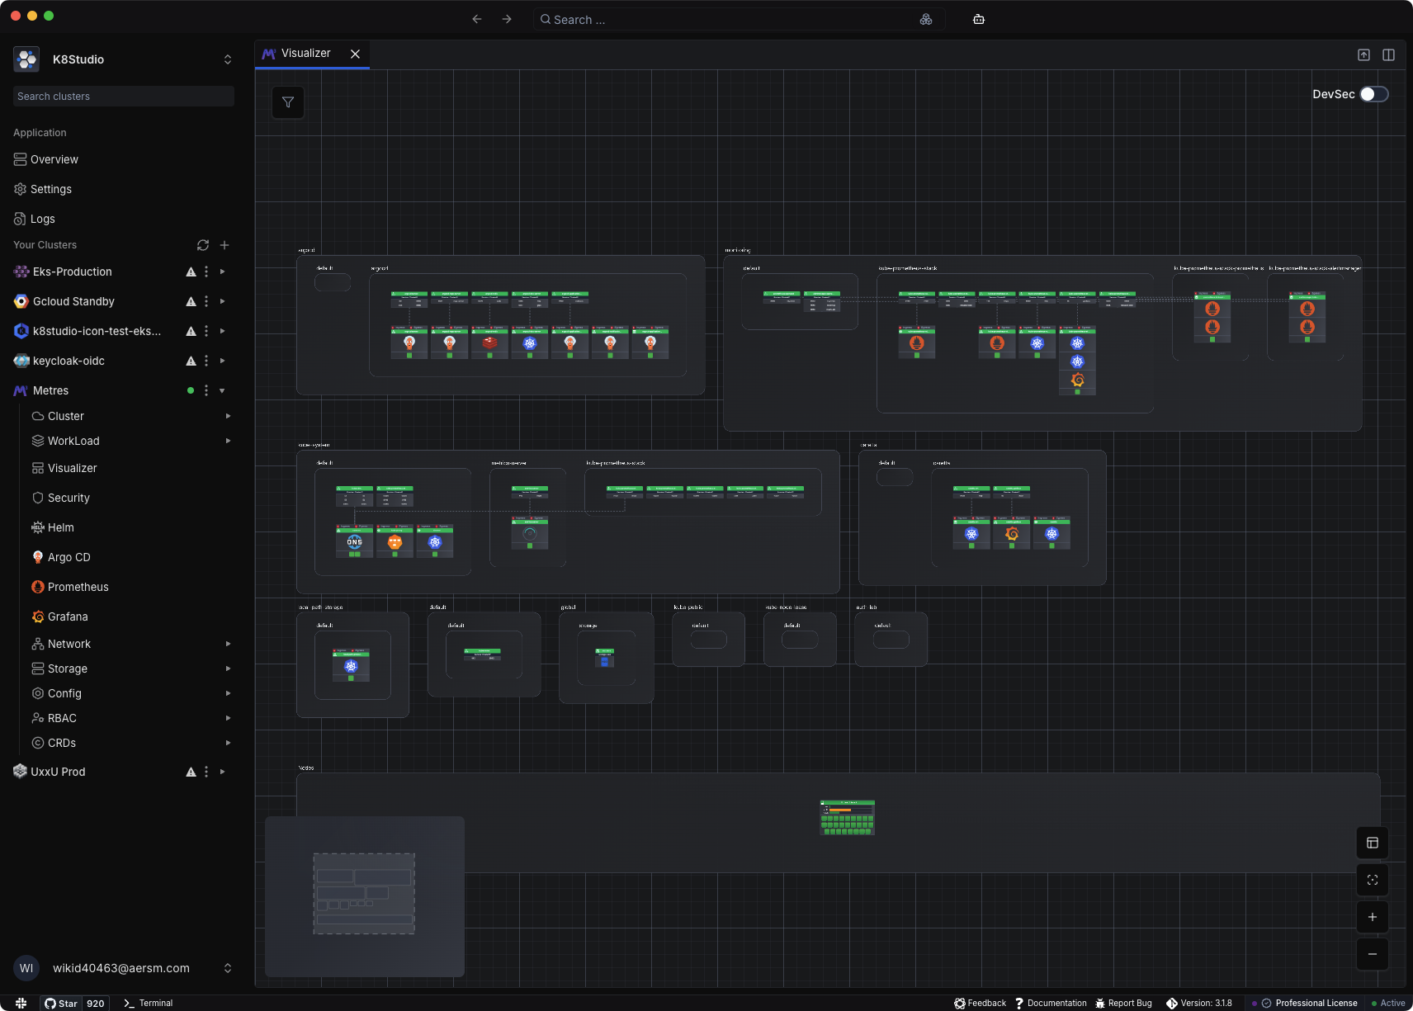Expand the Cluster submenu under Metres
This screenshot has width=1413, height=1011.
[x=228, y=416]
